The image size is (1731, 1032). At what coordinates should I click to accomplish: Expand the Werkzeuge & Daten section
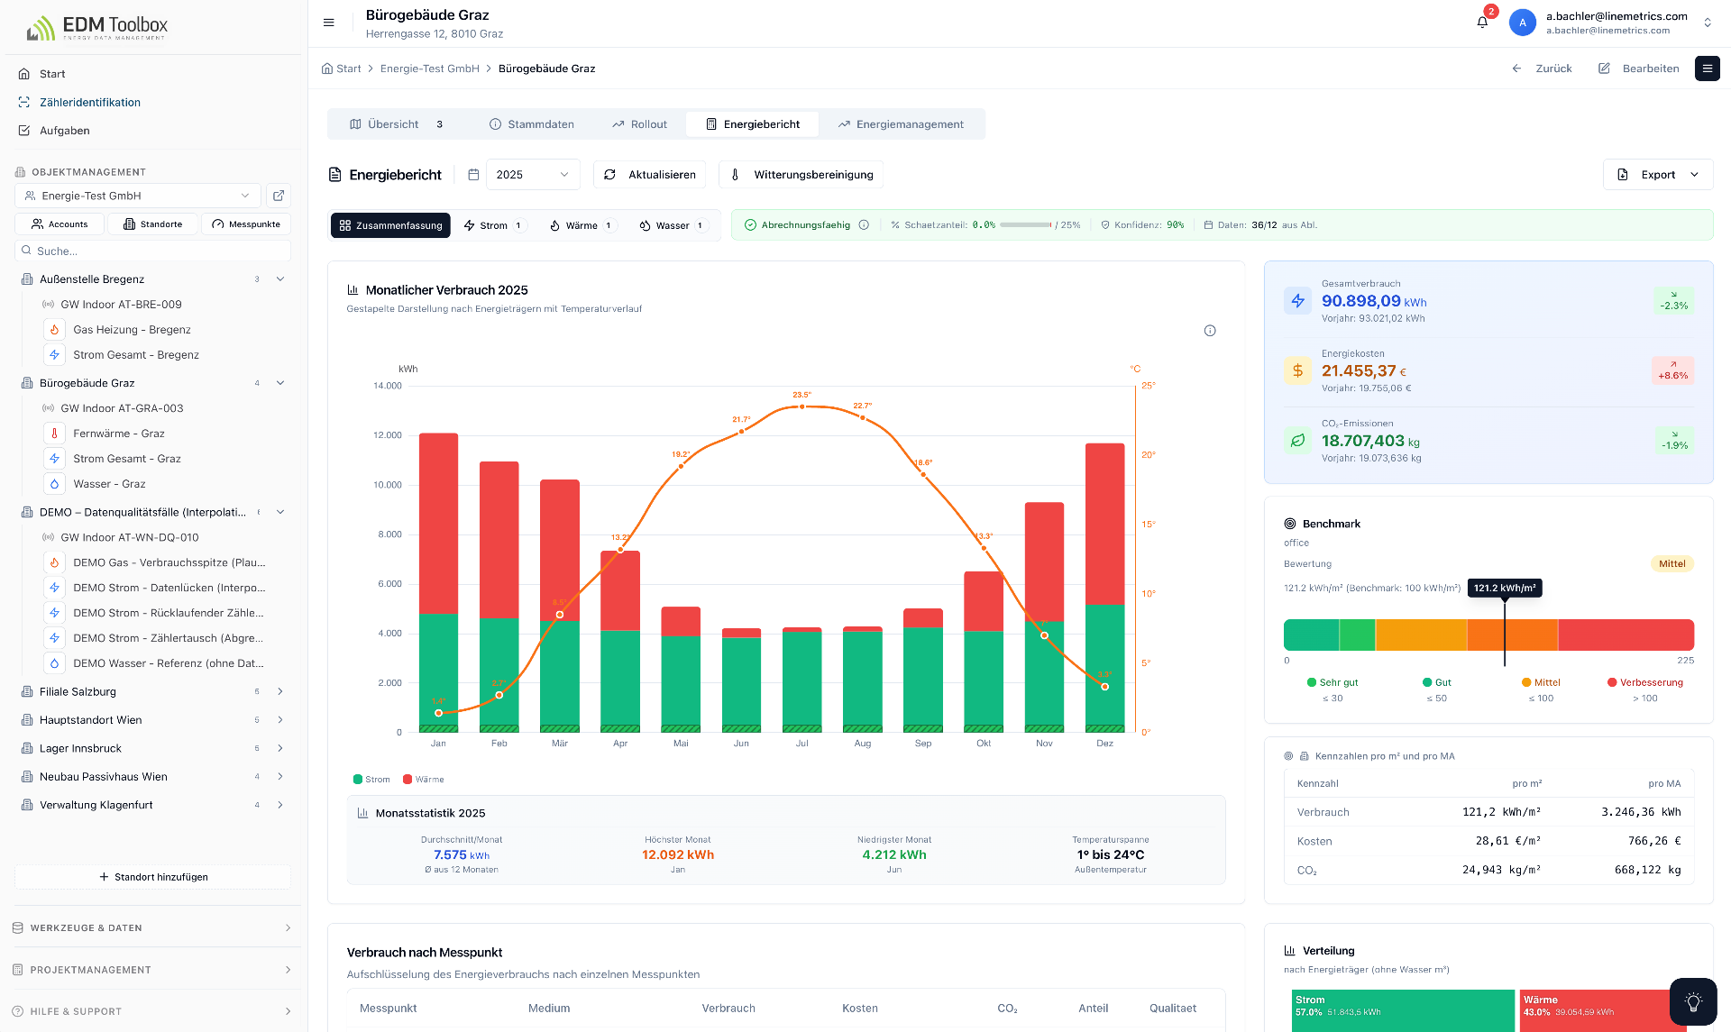click(x=153, y=927)
